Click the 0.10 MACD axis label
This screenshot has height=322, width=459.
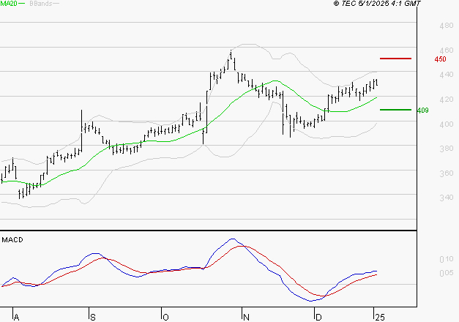click(446, 259)
